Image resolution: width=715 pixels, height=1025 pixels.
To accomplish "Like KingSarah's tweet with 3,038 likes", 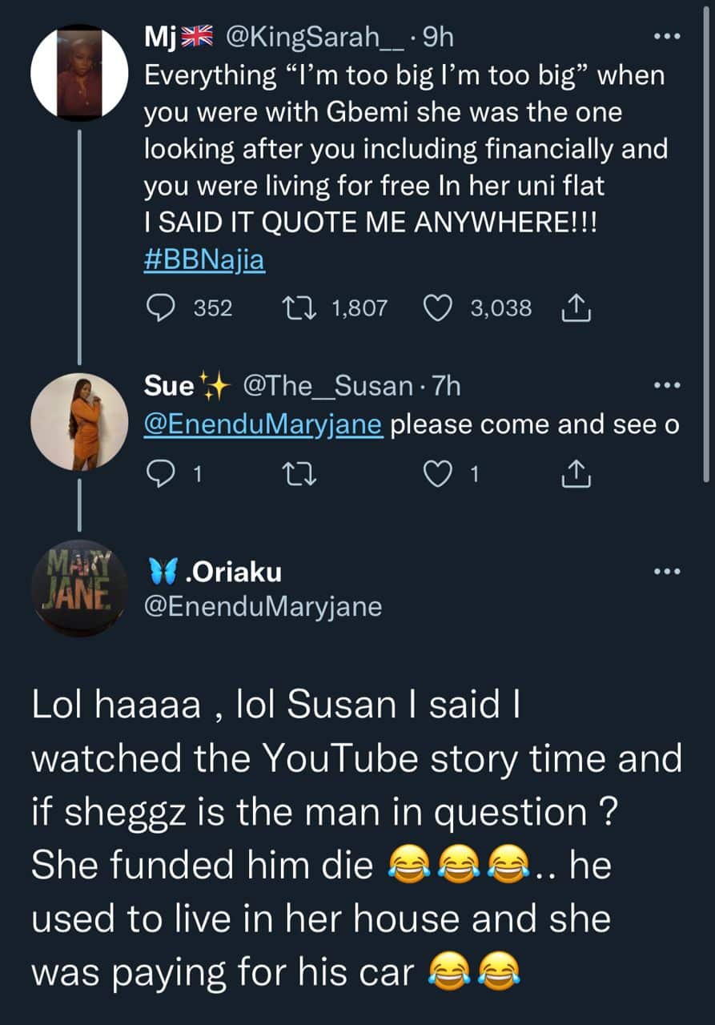I will click(x=438, y=307).
